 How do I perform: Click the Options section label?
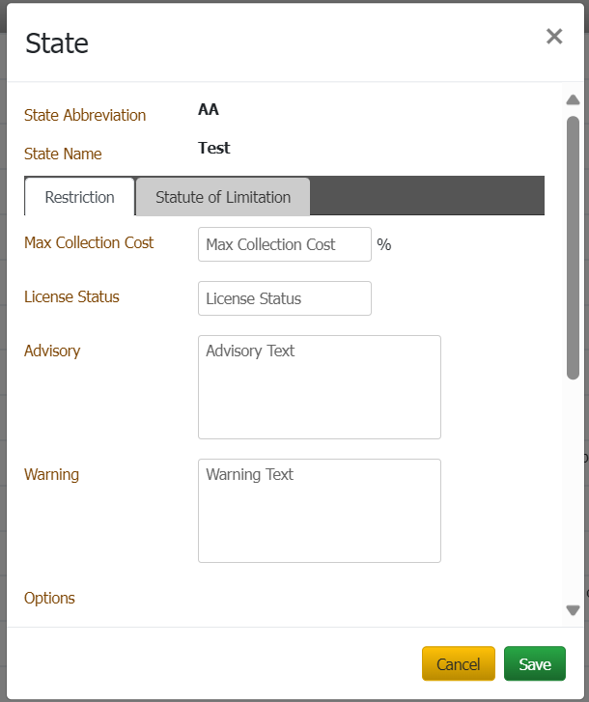49,599
